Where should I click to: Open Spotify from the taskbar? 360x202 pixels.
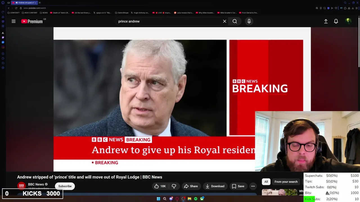[195, 199]
